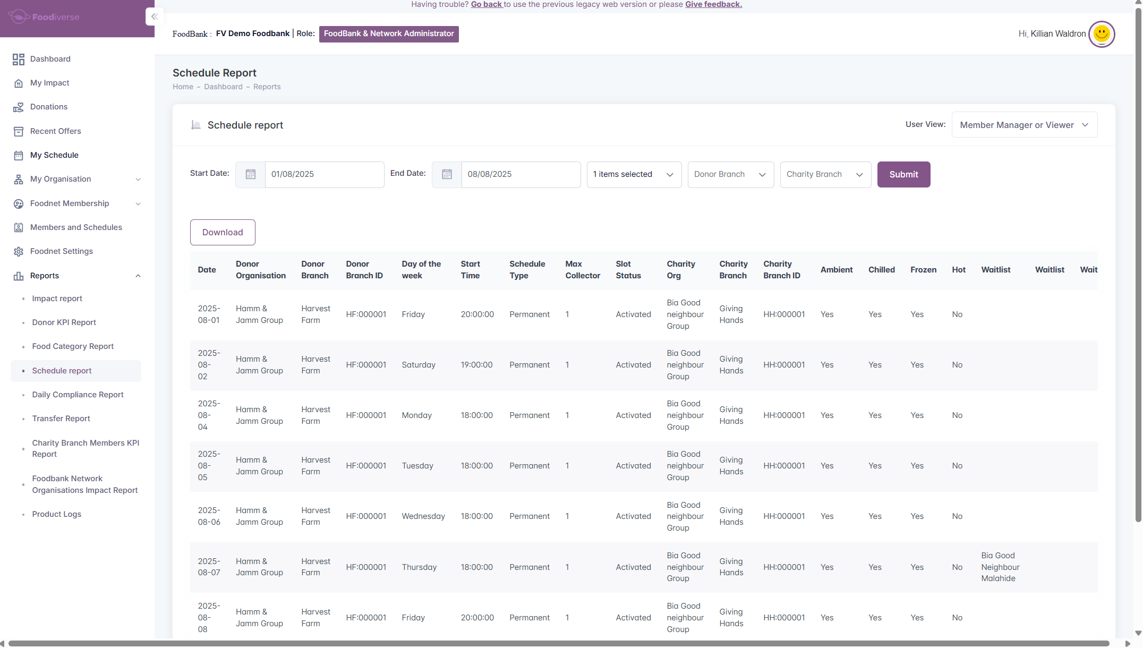Click the Download button
The height and width of the screenshot is (648, 1143).
coord(223,232)
